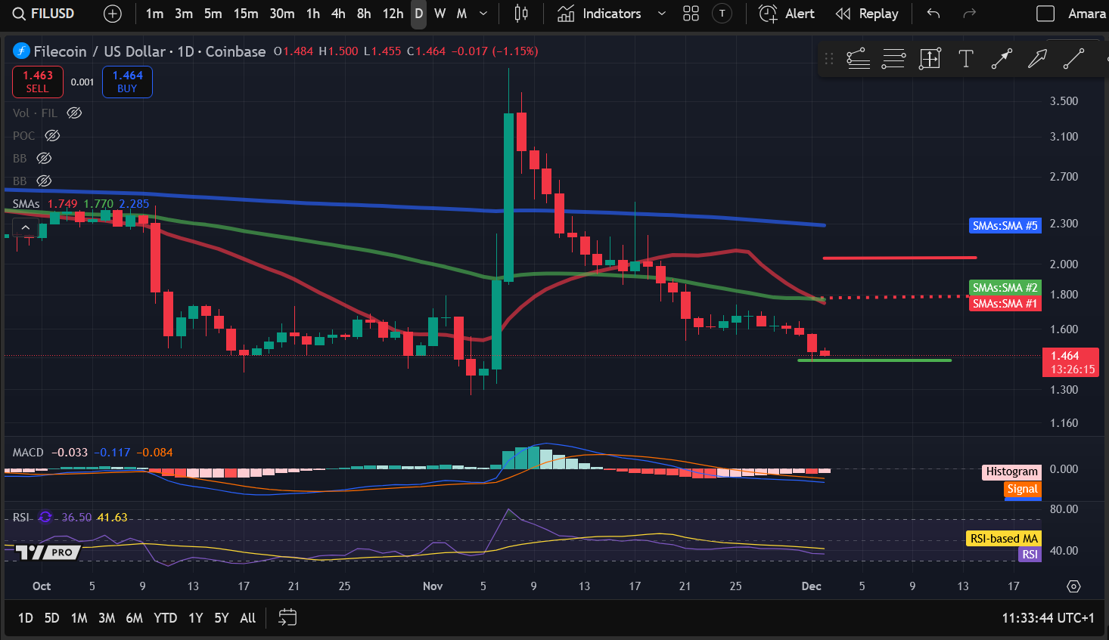Viewport: 1109px width, 640px height.
Task: Open the candlestick chart style picker
Action: [521, 14]
